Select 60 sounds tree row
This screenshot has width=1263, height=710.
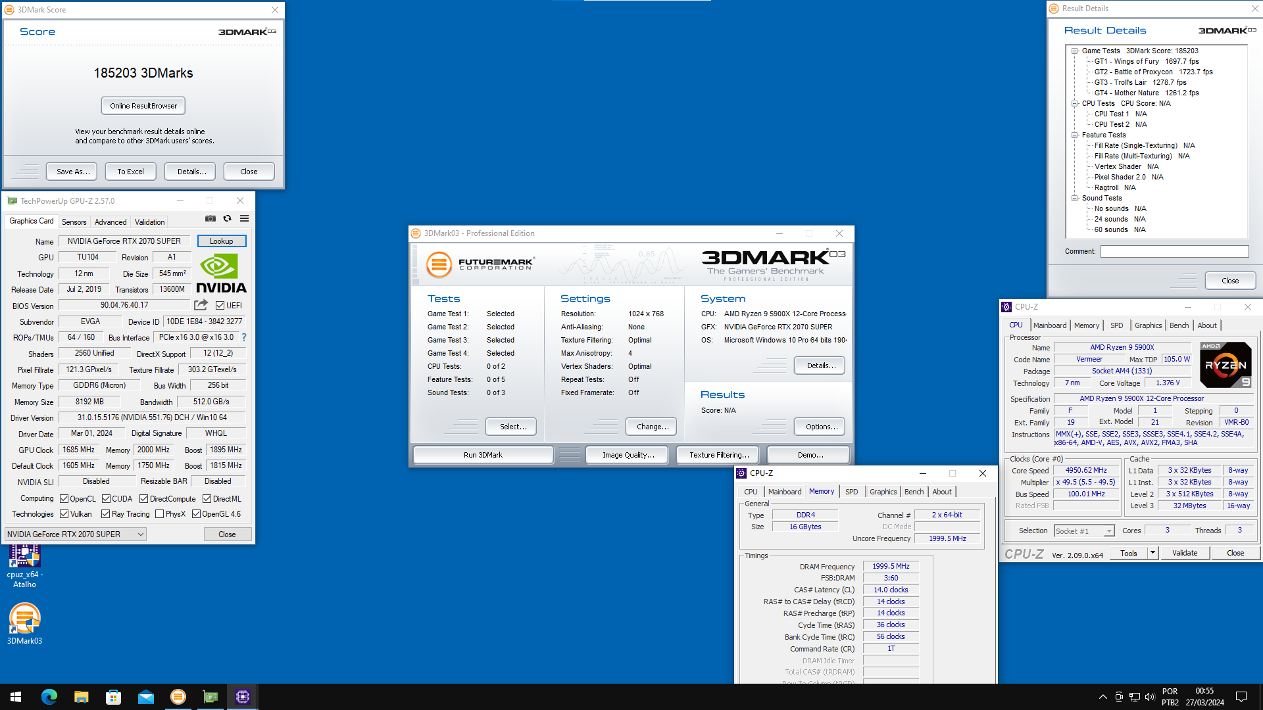tap(1120, 229)
